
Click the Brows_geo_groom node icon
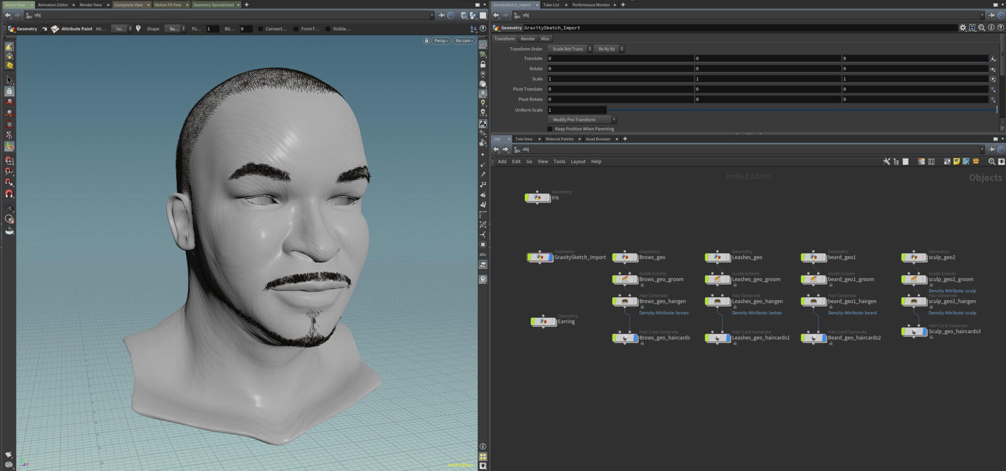tap(625, 279)
